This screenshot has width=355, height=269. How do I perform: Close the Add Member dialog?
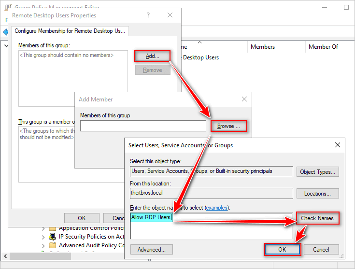point(244,99)
